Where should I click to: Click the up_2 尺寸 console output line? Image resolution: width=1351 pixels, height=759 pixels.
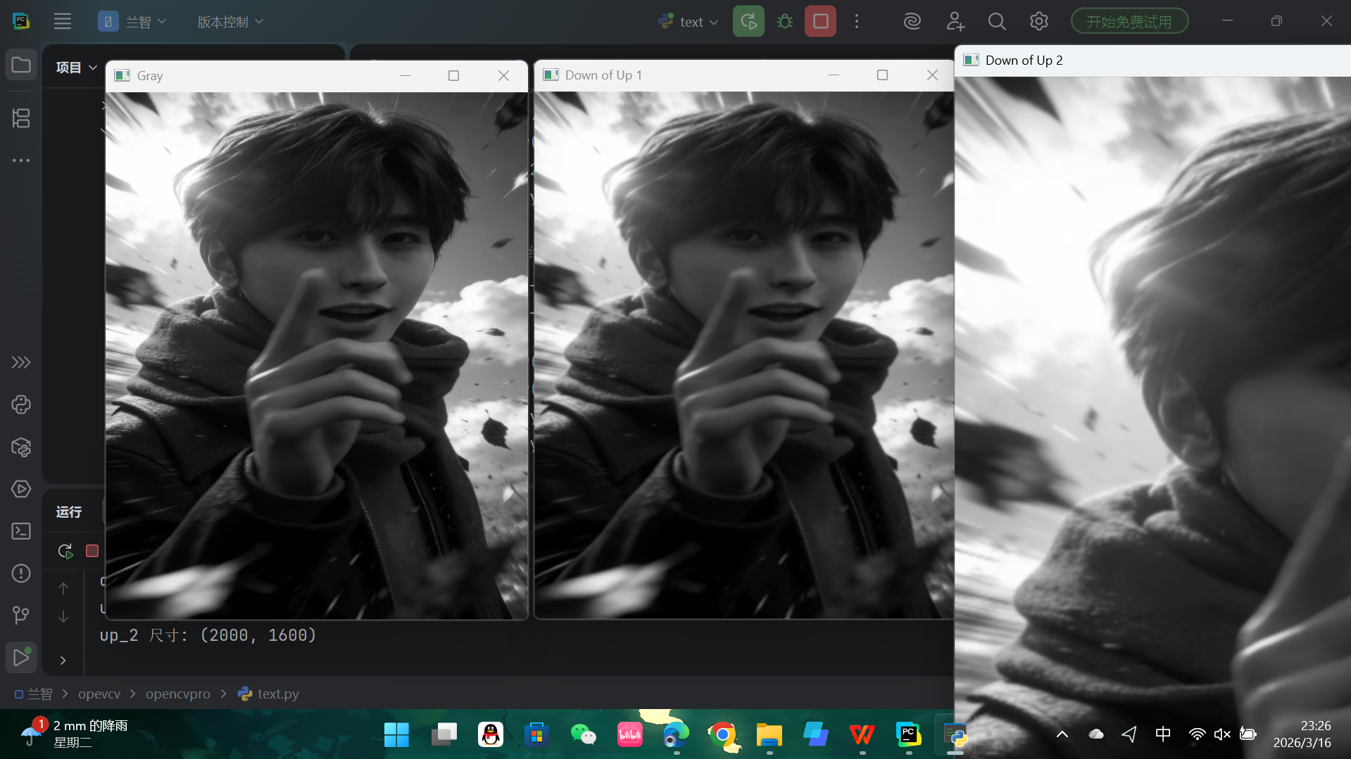click(x=208, y=635)
